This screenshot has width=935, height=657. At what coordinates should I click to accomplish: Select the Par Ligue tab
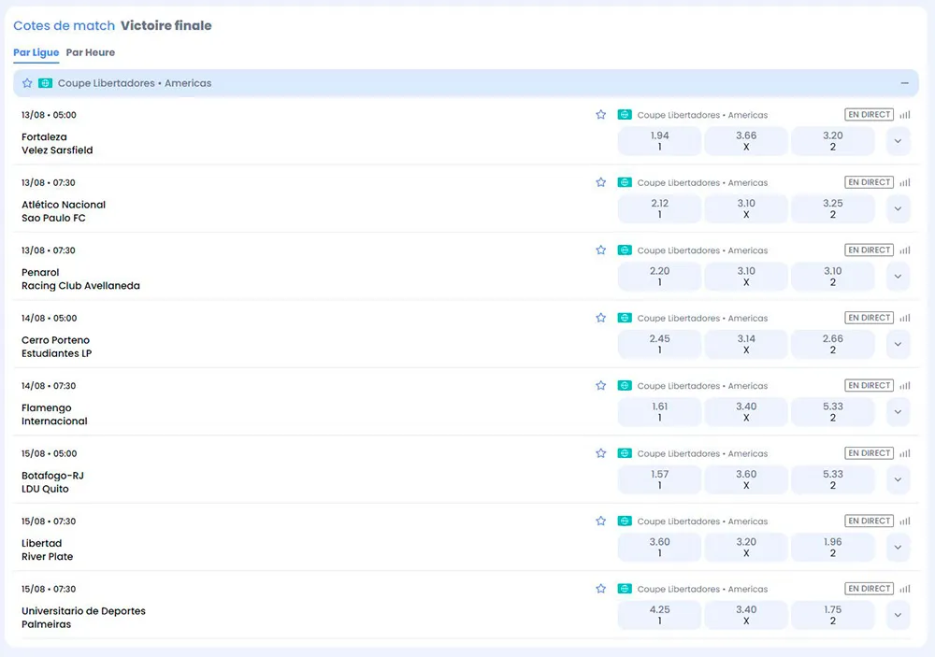[36, 52]
